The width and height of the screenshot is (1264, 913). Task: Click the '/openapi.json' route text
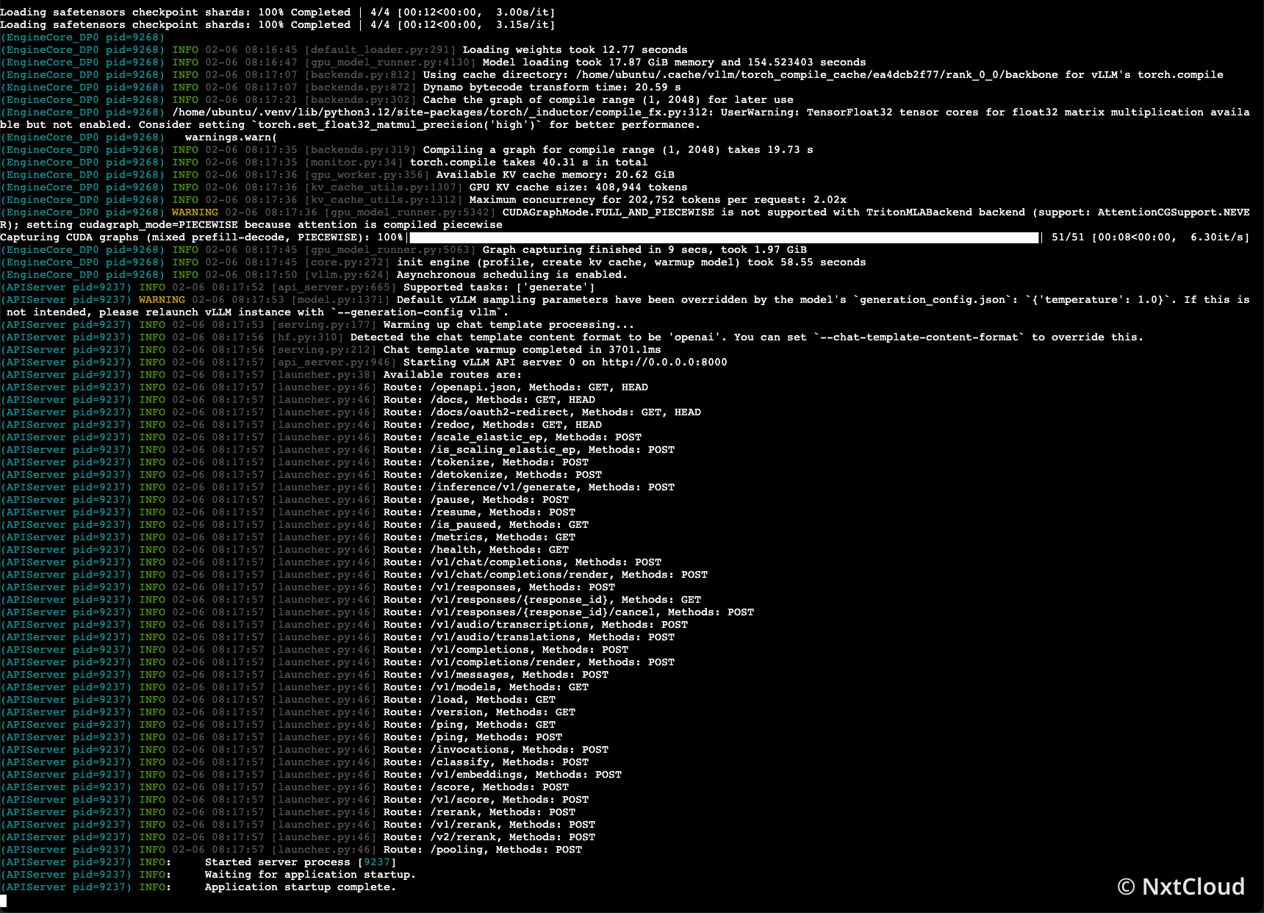tap(473, 387)
